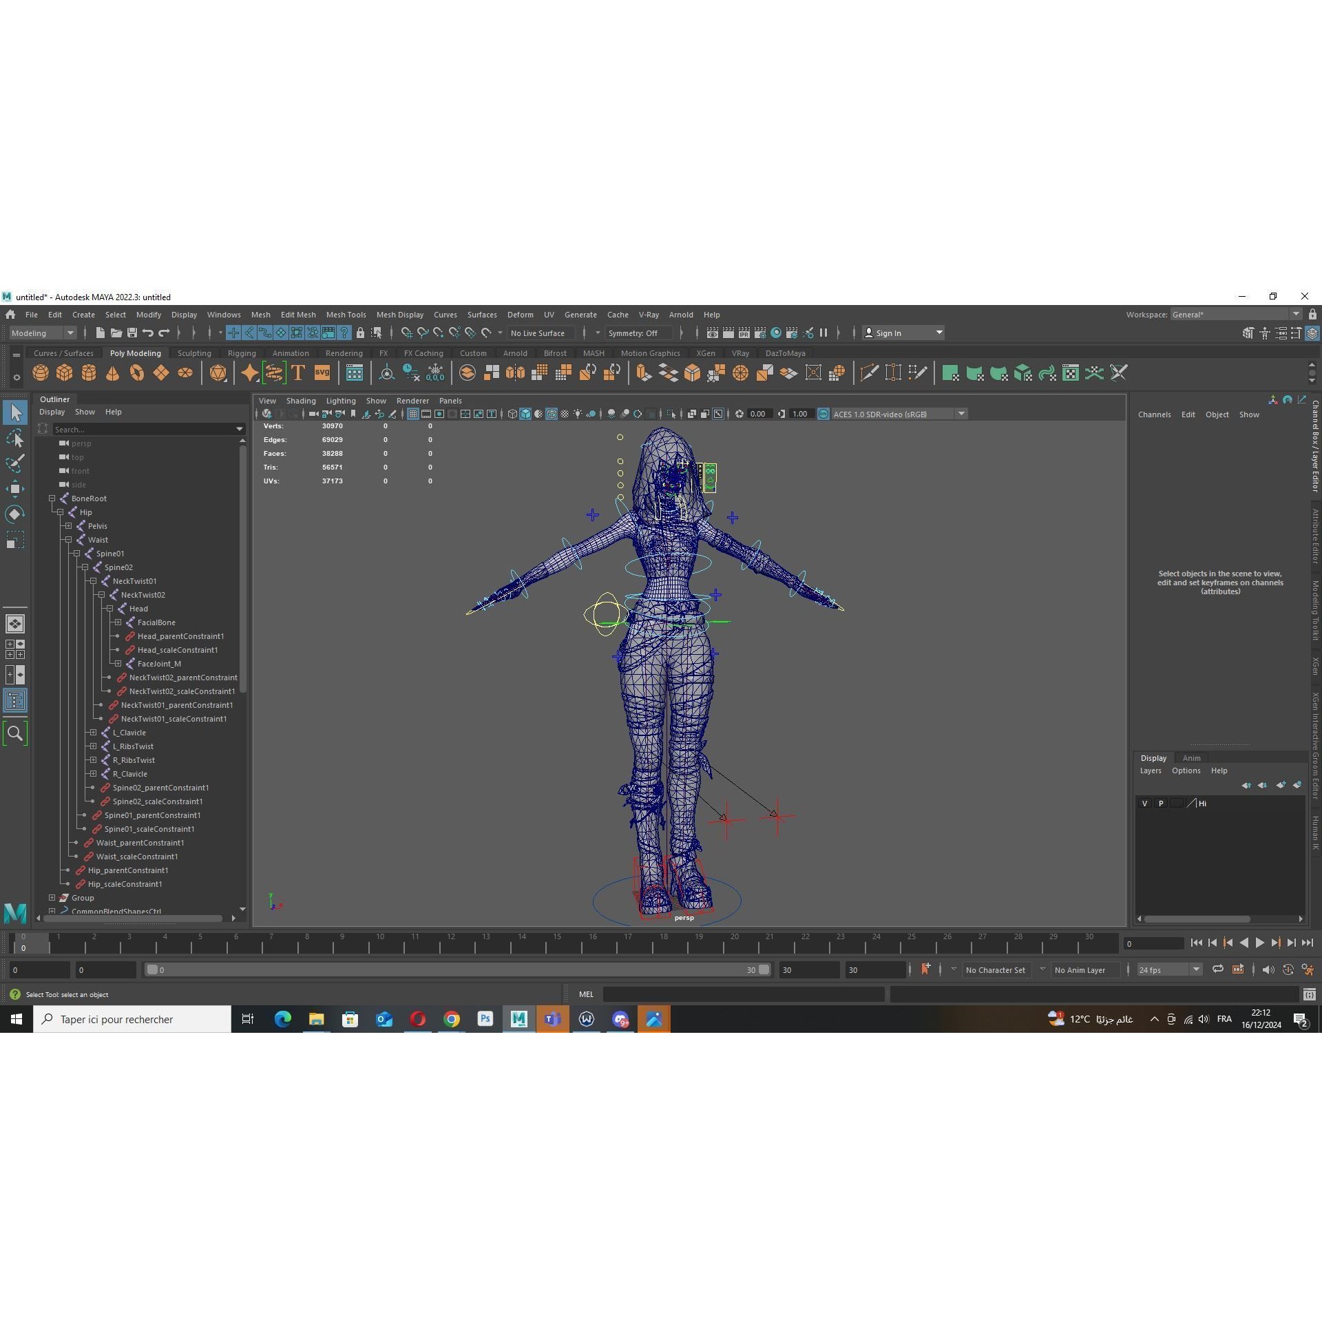Click the SVG import shelf icon
The width and height of the screenshot is (1322, 1322).
pyautogui.click(x=322, y=373)
